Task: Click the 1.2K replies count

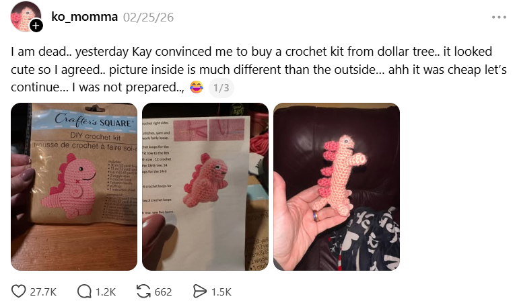Action: pos(106,292)
